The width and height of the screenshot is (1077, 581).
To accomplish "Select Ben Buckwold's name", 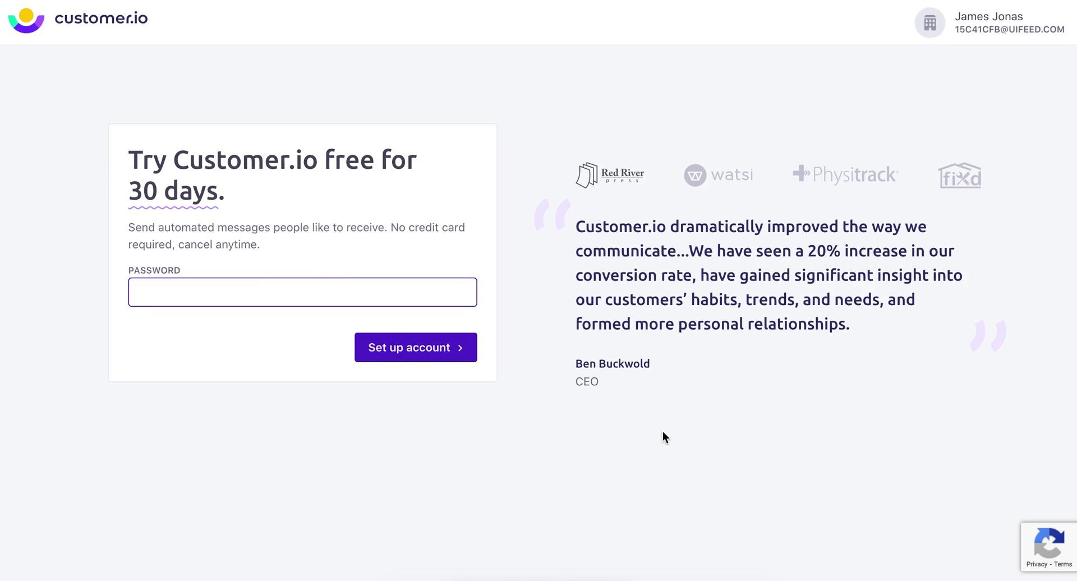I will tap(612, 363).
